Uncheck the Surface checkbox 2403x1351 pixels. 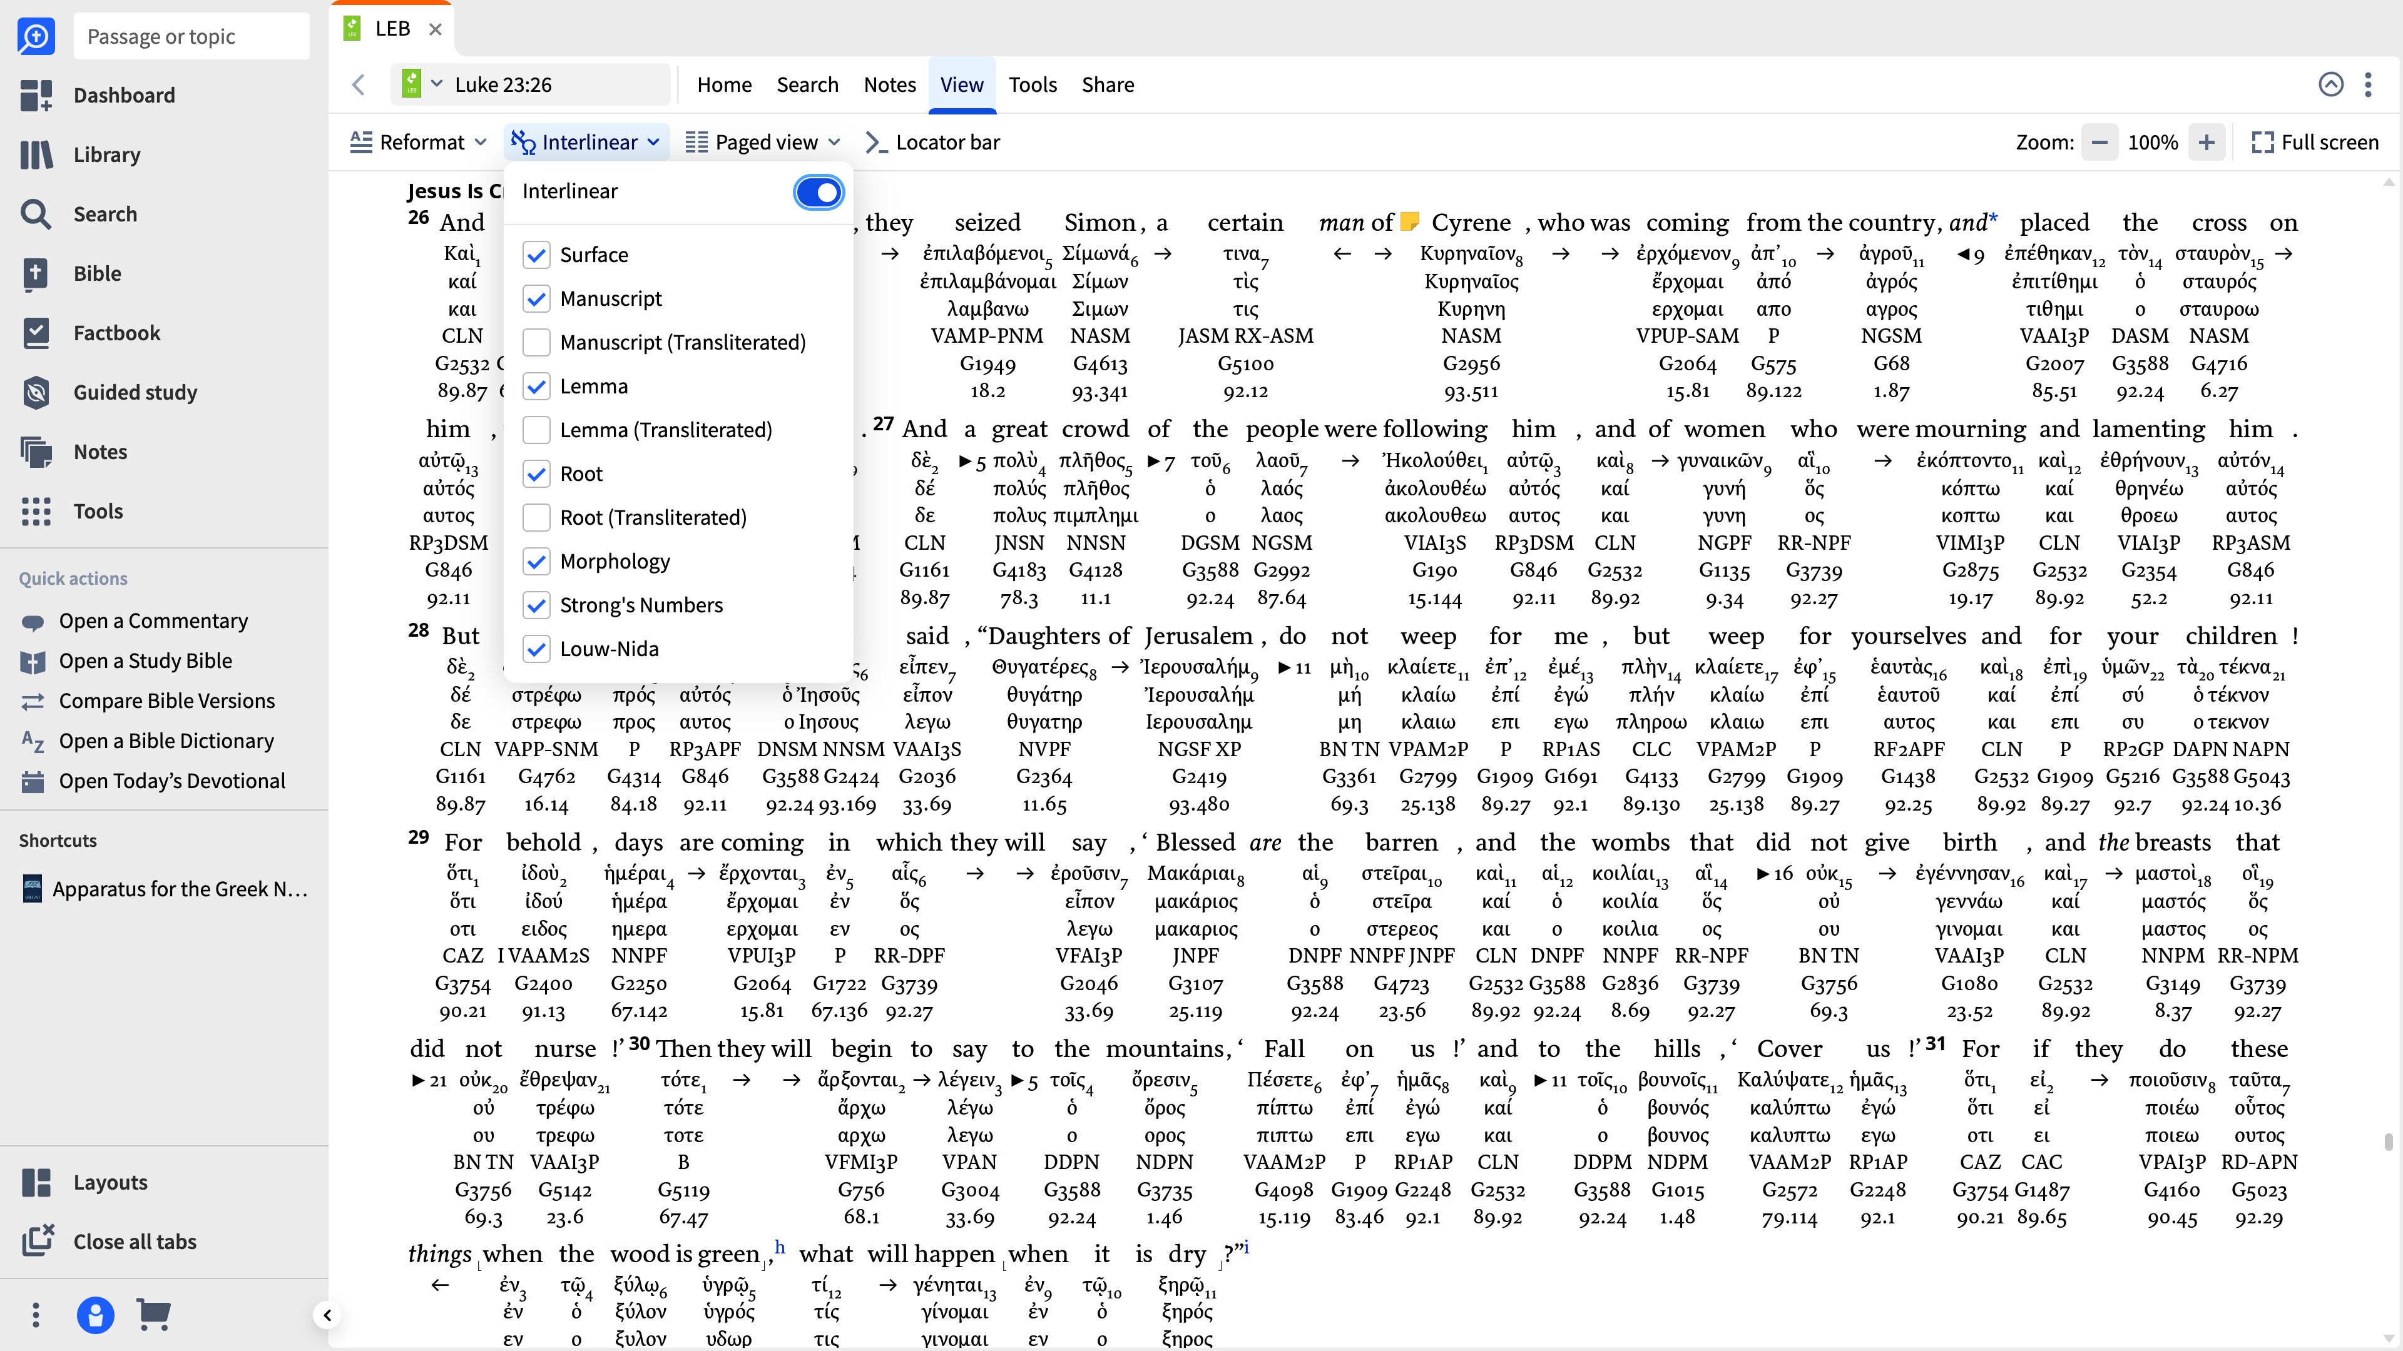click(x=536, y=255)
